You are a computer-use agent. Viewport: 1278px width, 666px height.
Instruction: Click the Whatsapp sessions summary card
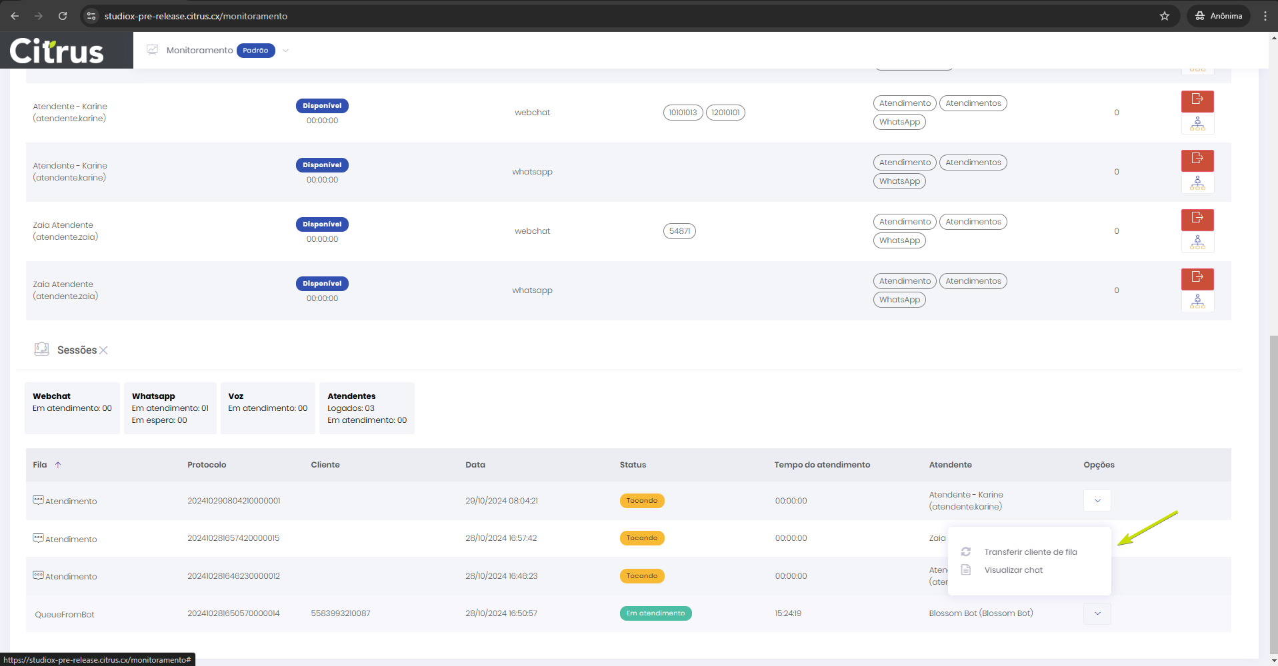pos(170,408)
